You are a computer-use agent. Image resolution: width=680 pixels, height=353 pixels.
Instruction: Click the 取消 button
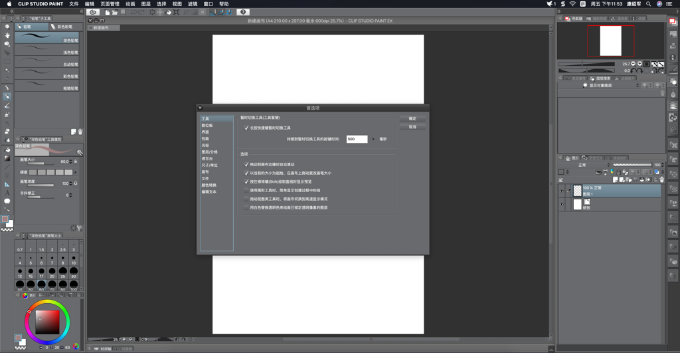tap(412, 127)
